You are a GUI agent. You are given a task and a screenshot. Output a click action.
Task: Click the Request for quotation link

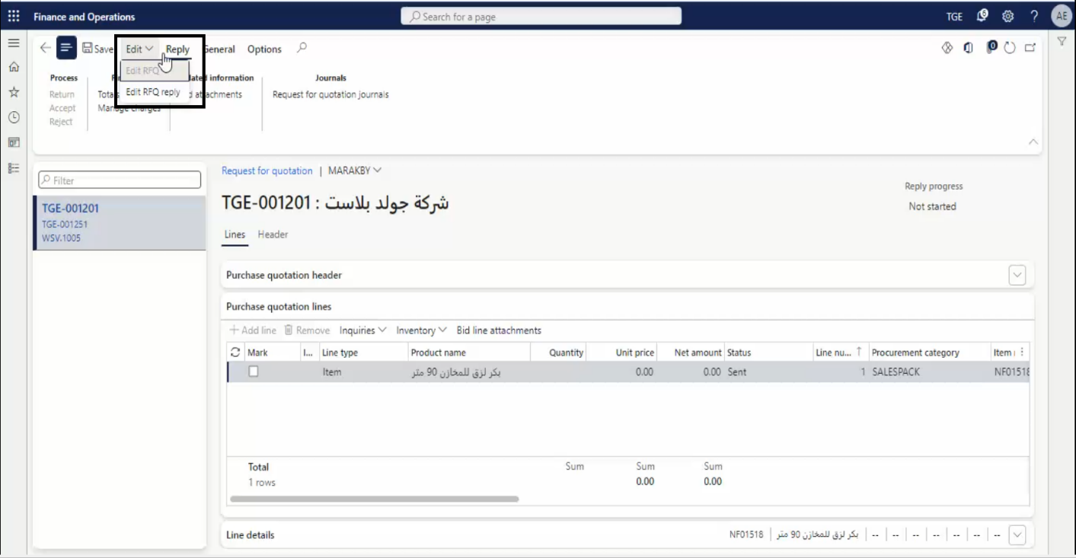tap(267, 171)
